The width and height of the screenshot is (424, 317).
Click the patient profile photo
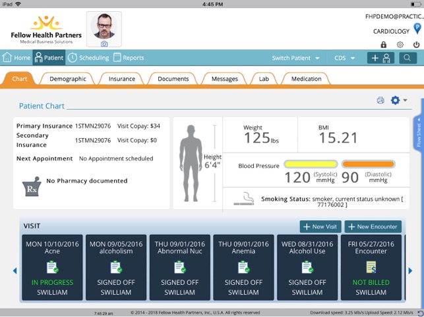click(x=104, y=26)
